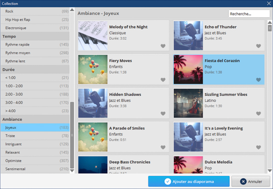The image size is (273, 189).
Task: Click the Sizzling Summer Vibes title
Action: tap(226, 94)
